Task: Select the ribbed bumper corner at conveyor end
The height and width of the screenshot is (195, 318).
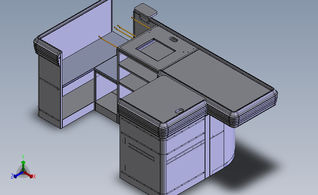Action: click(234, 120)
